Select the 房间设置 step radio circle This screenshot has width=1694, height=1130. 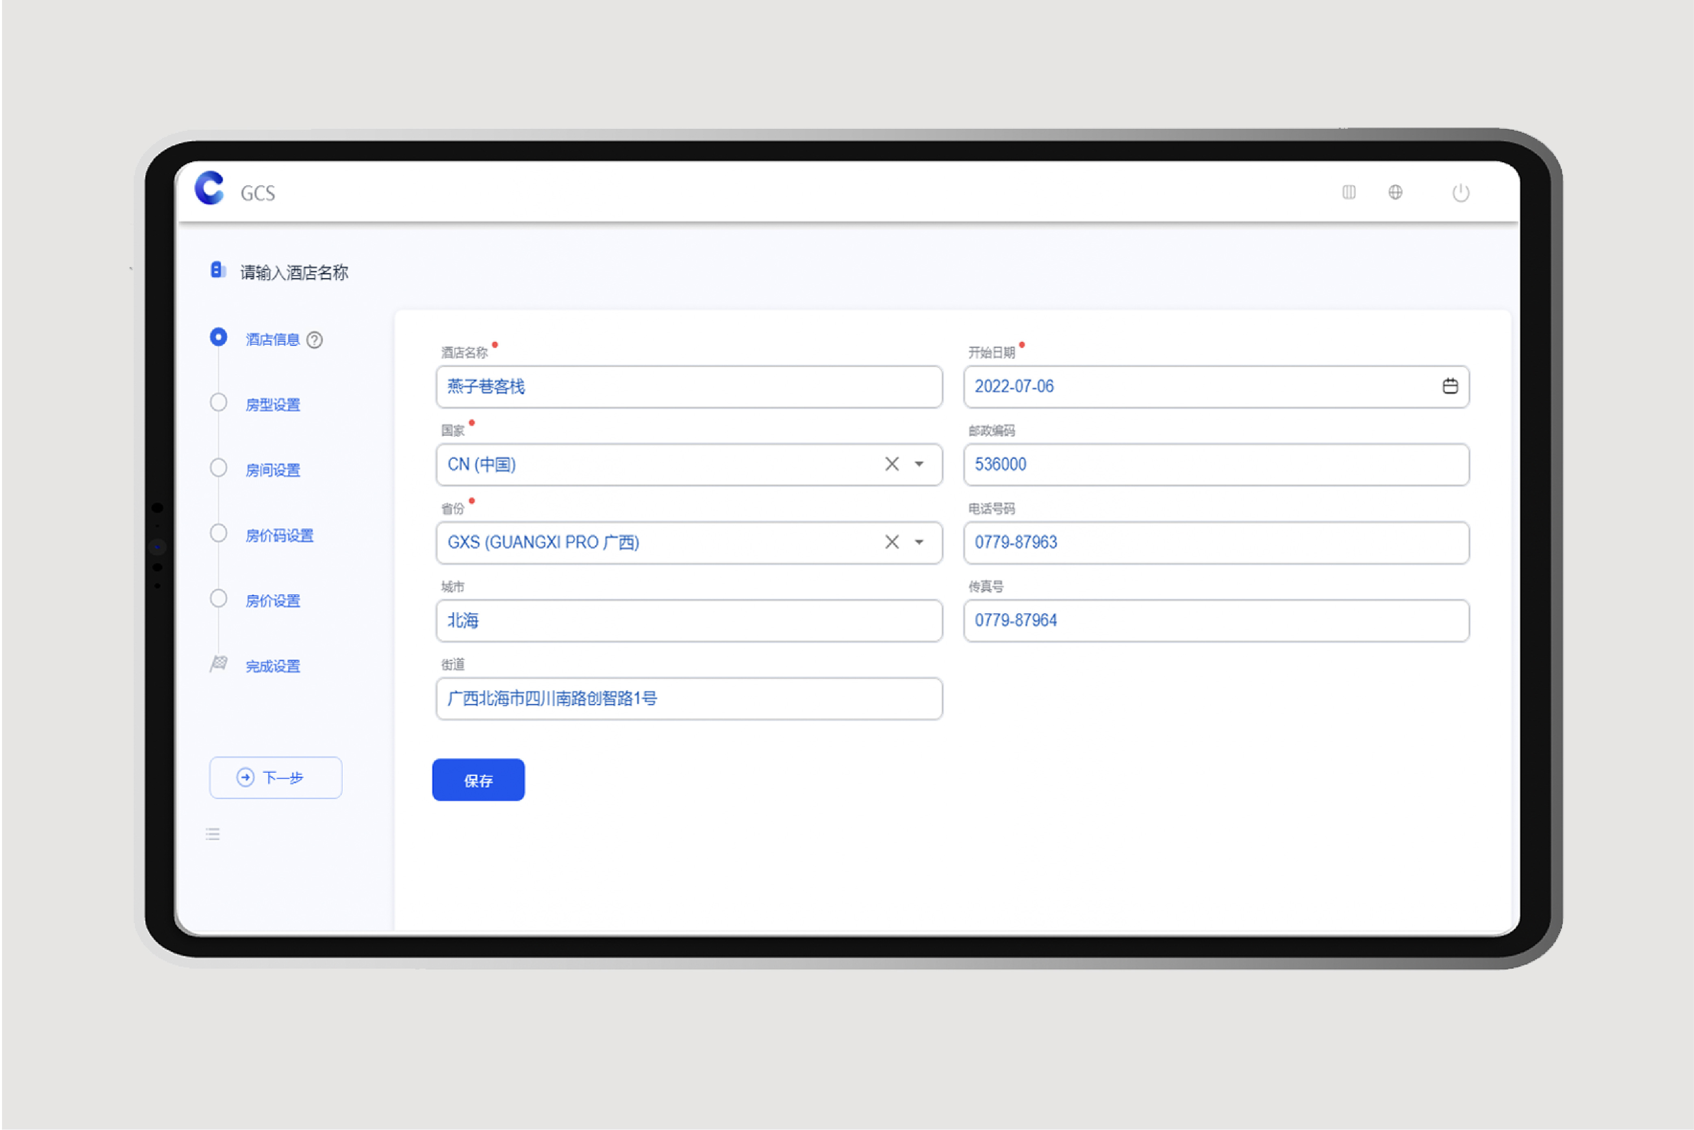[218, 468]
